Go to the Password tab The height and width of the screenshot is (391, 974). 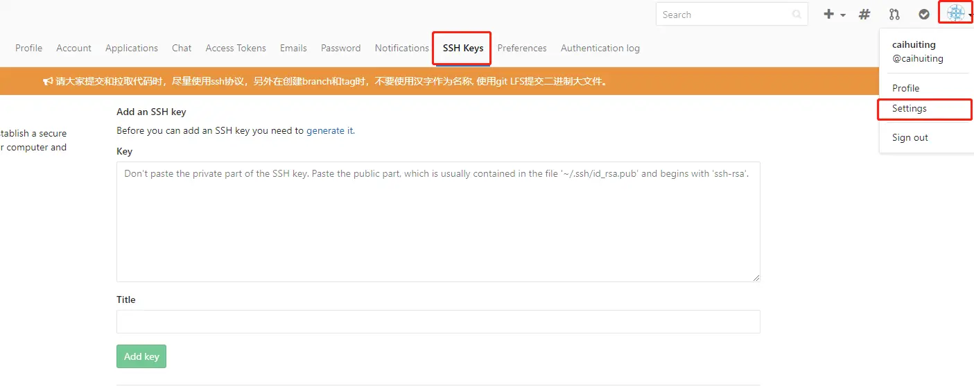[x=340, y=48]
